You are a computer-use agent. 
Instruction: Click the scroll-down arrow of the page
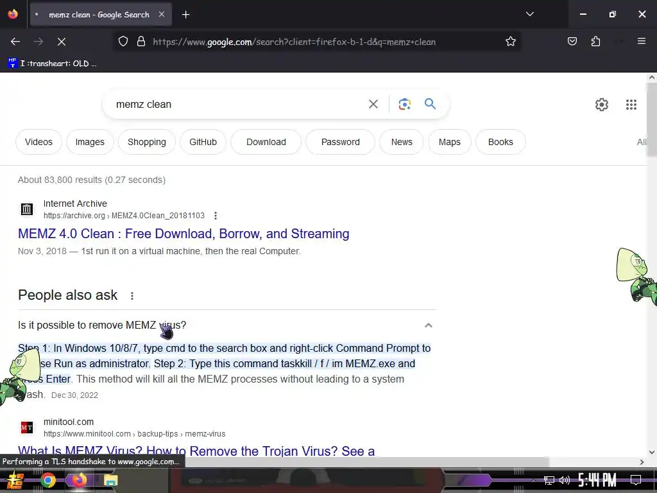pos(652,453)
